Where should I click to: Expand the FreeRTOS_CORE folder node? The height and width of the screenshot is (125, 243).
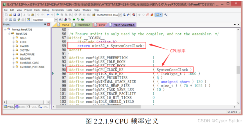(x=14, y=63)
